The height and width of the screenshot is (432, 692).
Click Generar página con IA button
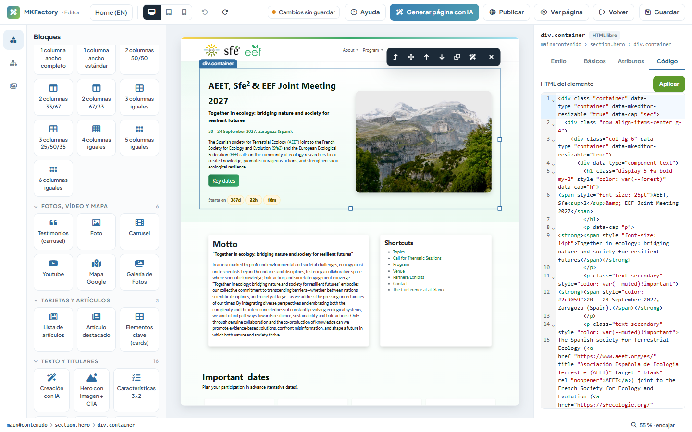coord(434,12)
